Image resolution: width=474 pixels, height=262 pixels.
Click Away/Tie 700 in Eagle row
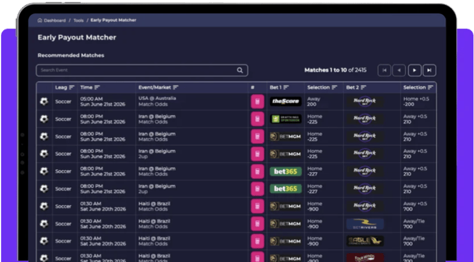coord(414,241)
